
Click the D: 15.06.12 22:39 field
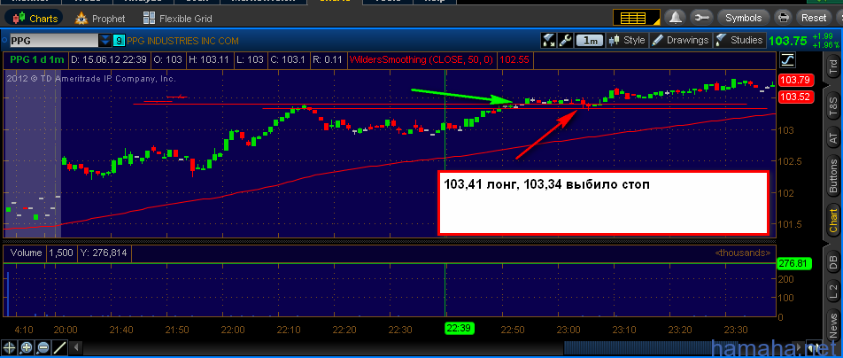tap(109, 59)
